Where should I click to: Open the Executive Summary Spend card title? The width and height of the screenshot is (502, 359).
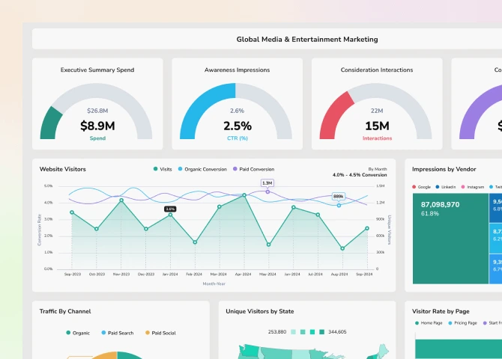pos(97,70)
